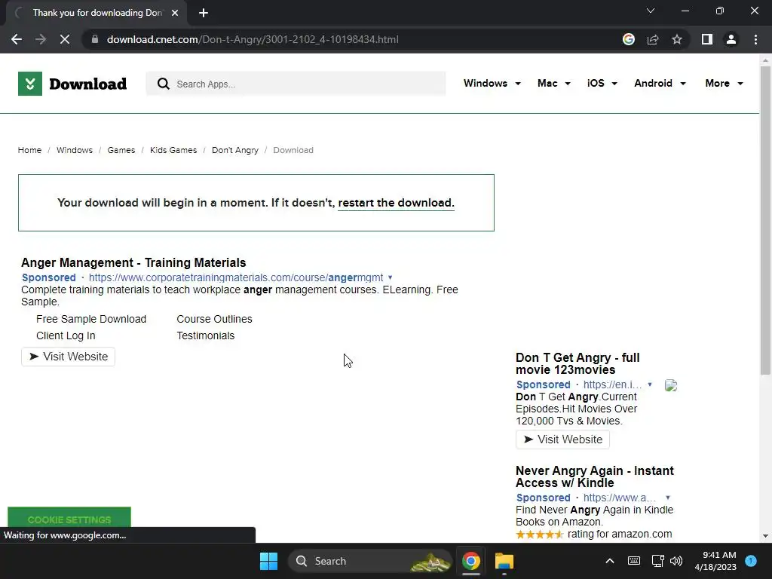Open corporatetrainingmaterials.com ad URL
This screenshot has width=772, height=579.
point(236,277)
